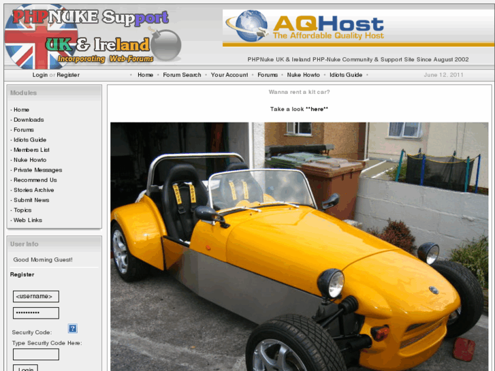Open Nuke Howto in the Modules sidebar
Viewport: 495px width, 371px height.
pos(30,160)
